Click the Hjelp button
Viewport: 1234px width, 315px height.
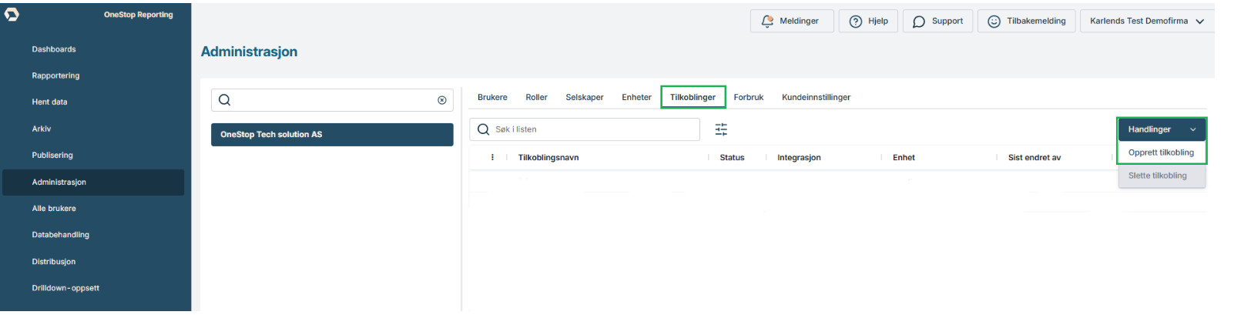[x=868, y=22]
